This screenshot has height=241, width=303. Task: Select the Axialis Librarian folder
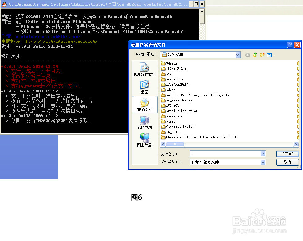coord(180,111)
